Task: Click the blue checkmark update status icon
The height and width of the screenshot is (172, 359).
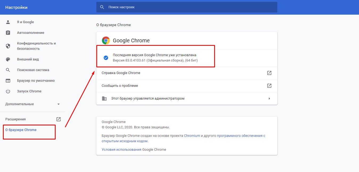Action: 106,58
